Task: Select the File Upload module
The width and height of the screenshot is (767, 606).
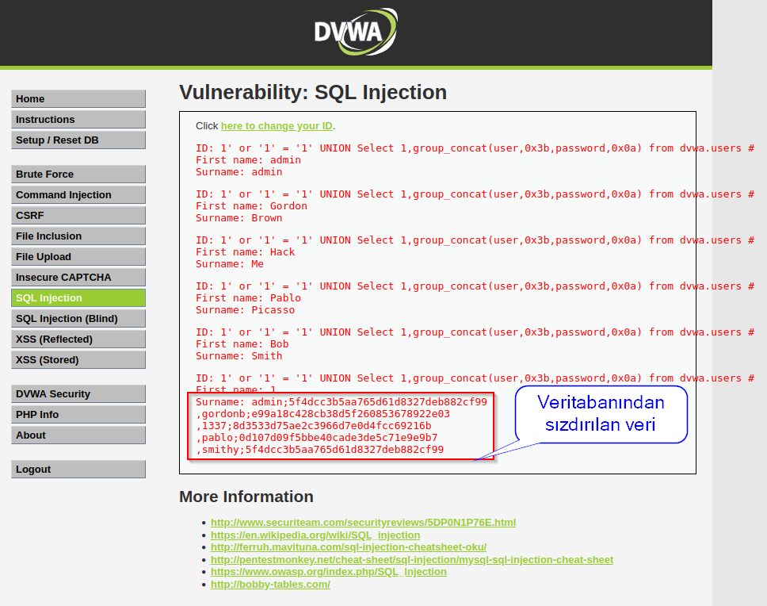Action: point(78,256)
